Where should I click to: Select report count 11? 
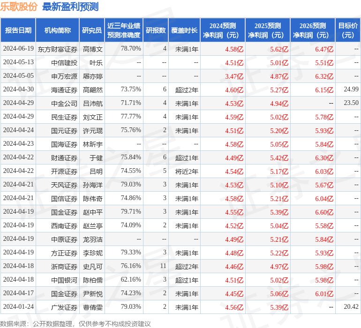pos(163,266)
